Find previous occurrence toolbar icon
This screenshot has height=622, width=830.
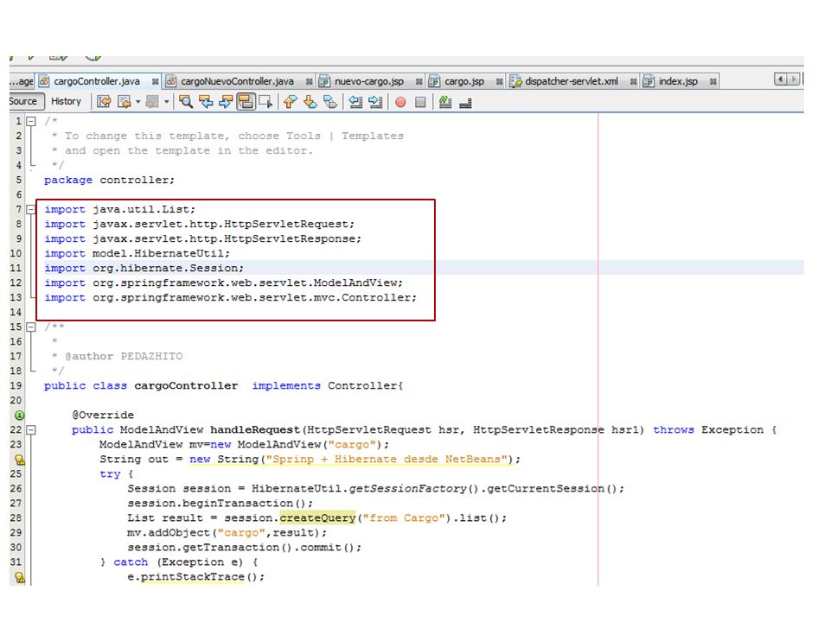coord(206,102)
